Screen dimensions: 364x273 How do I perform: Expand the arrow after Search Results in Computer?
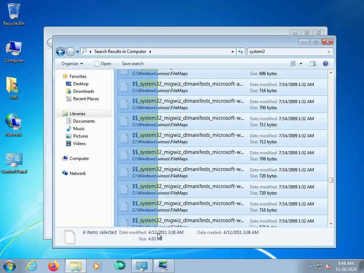(x=150, y=52)
